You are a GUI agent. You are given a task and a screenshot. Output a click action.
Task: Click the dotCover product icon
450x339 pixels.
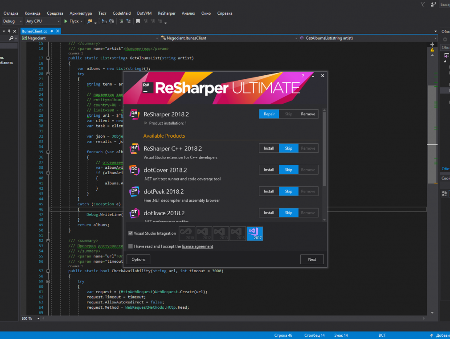tap(134, 170)
